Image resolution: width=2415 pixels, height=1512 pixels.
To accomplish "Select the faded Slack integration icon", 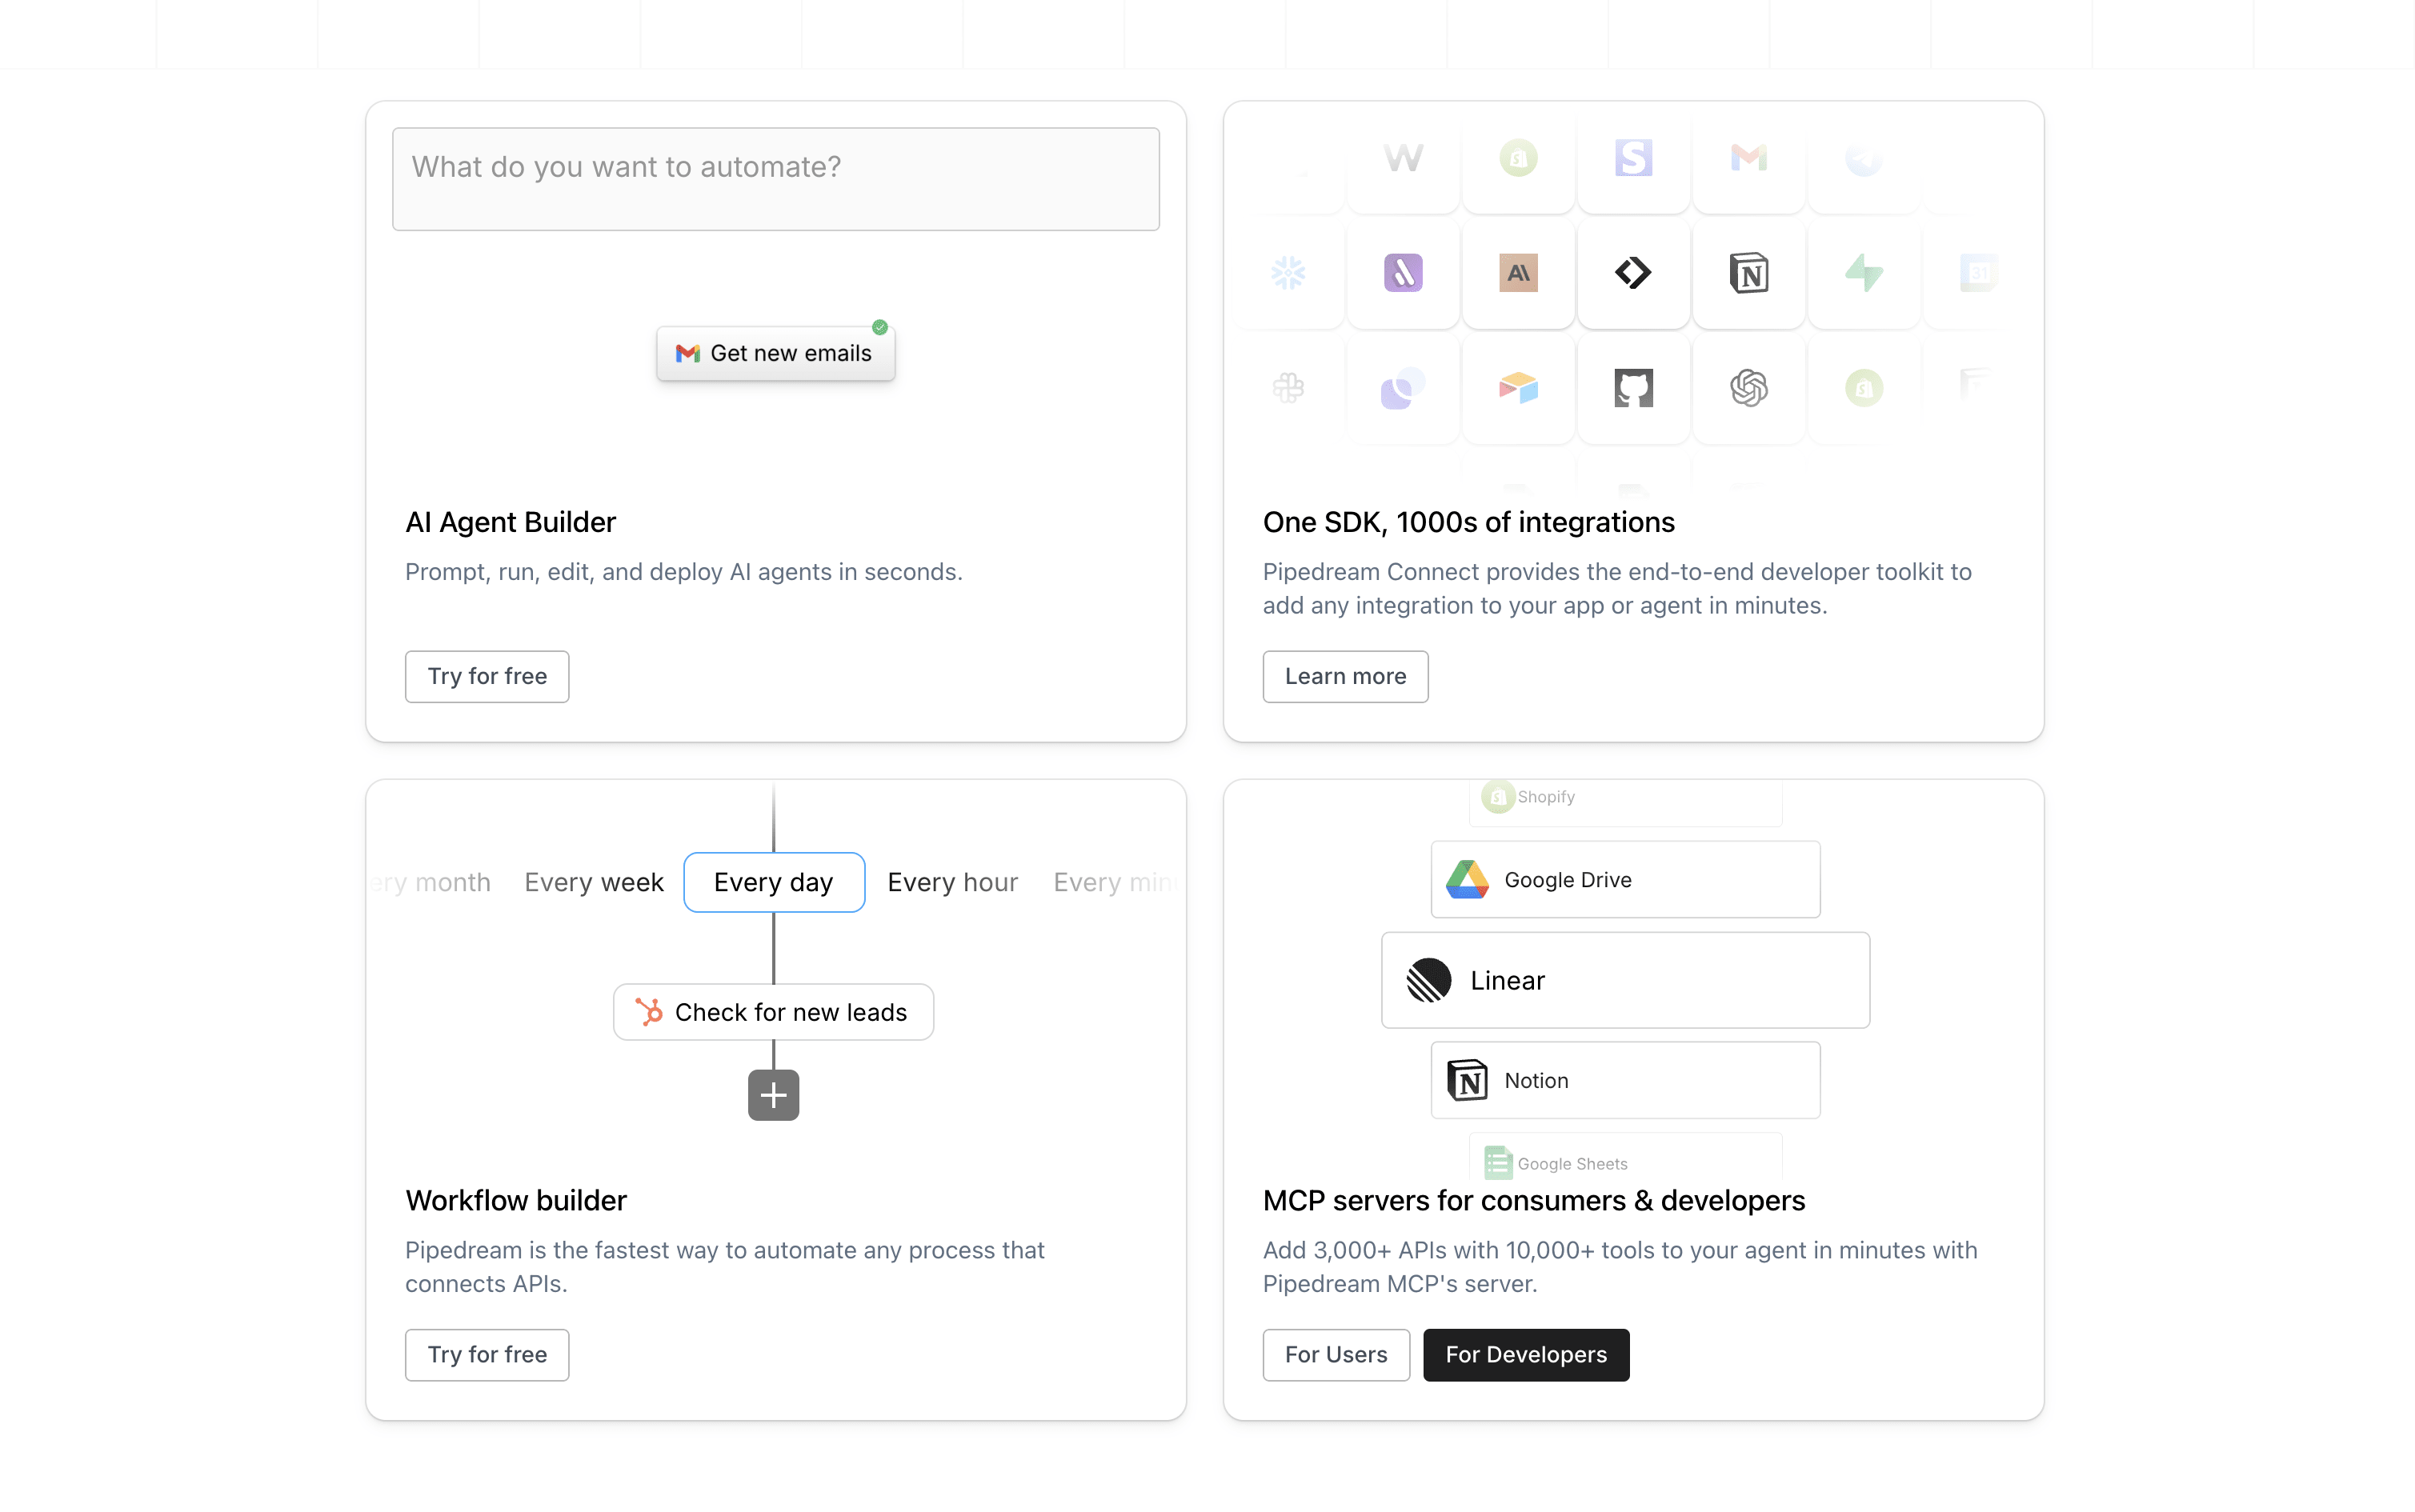I will pos(1288,388).
